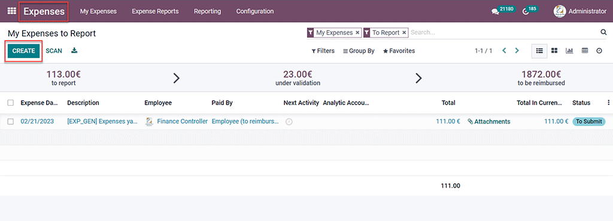Open the apps grid menu icon
613x221 pixels.
pos(12,11)
